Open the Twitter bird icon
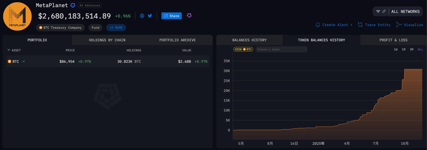Image resolution: width=427 pixels, height=150 pixels. [x=150, y=16]
